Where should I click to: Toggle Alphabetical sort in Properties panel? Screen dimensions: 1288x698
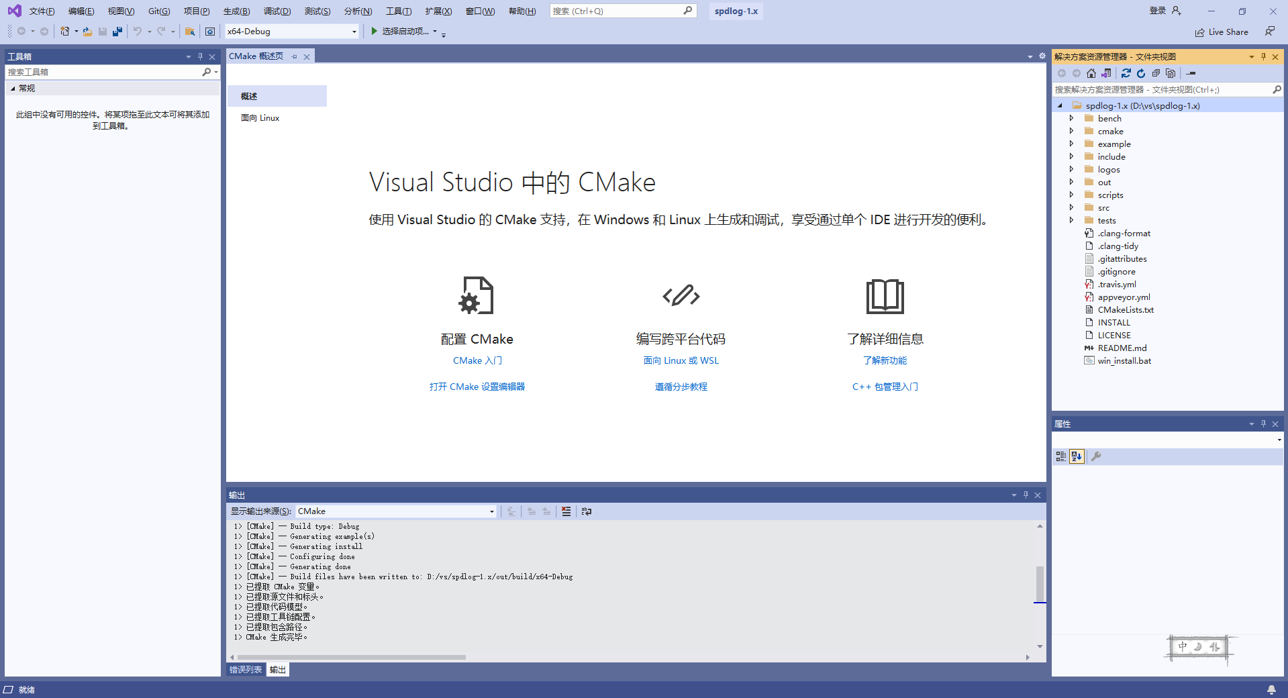pos(1077,456)
